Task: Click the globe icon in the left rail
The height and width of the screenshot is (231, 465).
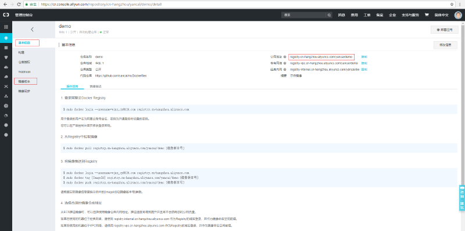Action: click(6, 106)
